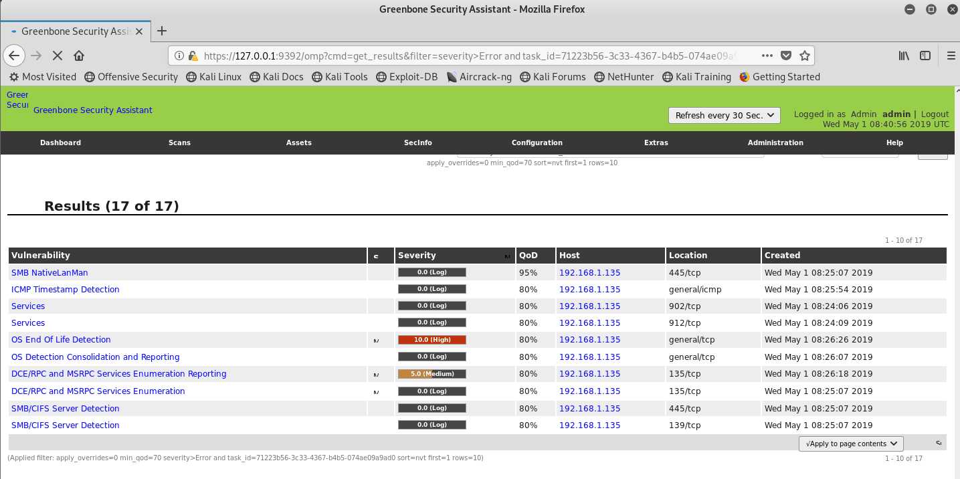Open OS Detection Consolidation and Reporting
The image size is (960, 479).
[96, 357]
